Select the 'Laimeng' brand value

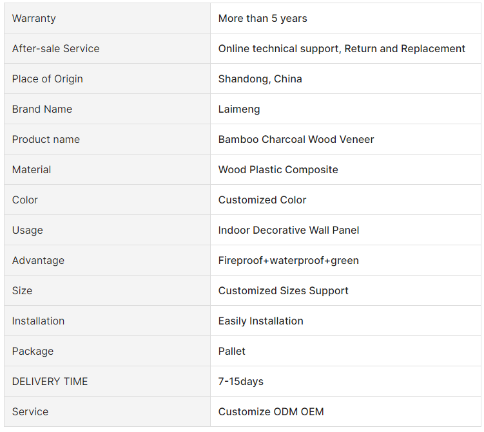(239, 109)
